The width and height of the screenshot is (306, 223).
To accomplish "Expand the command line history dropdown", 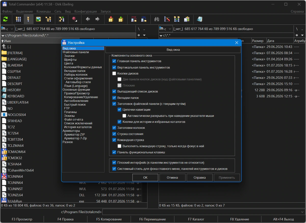I will 302,212.
